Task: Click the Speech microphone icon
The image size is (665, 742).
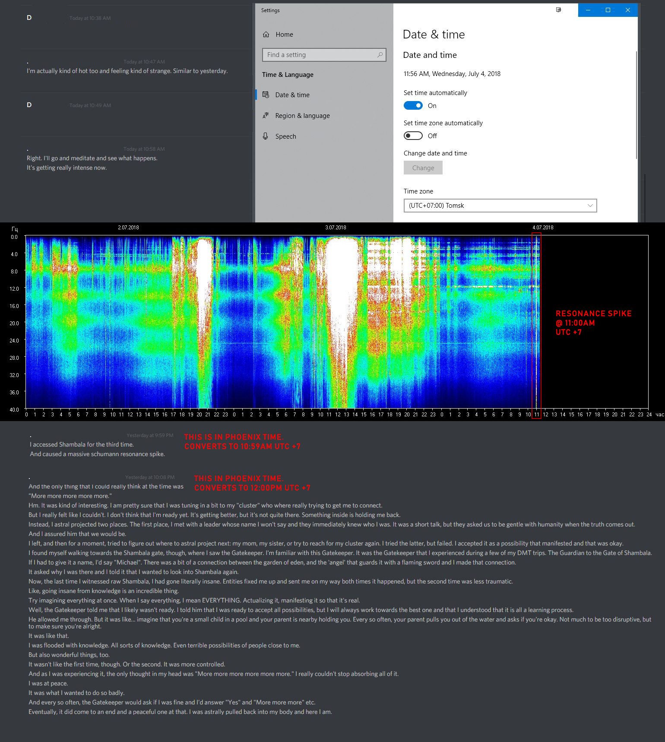Action: tap(266, 136)
